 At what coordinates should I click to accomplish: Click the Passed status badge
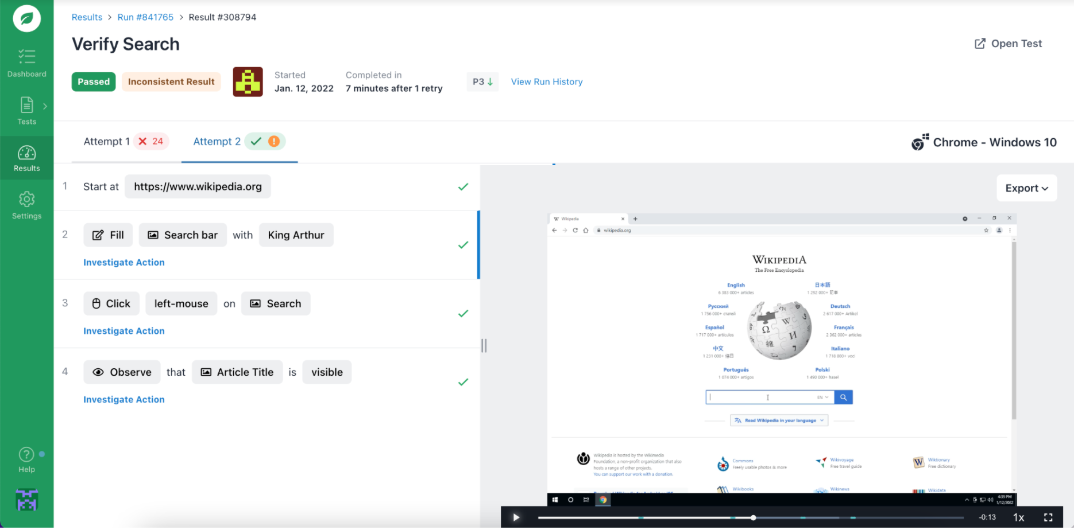click(x=94, y=81)
